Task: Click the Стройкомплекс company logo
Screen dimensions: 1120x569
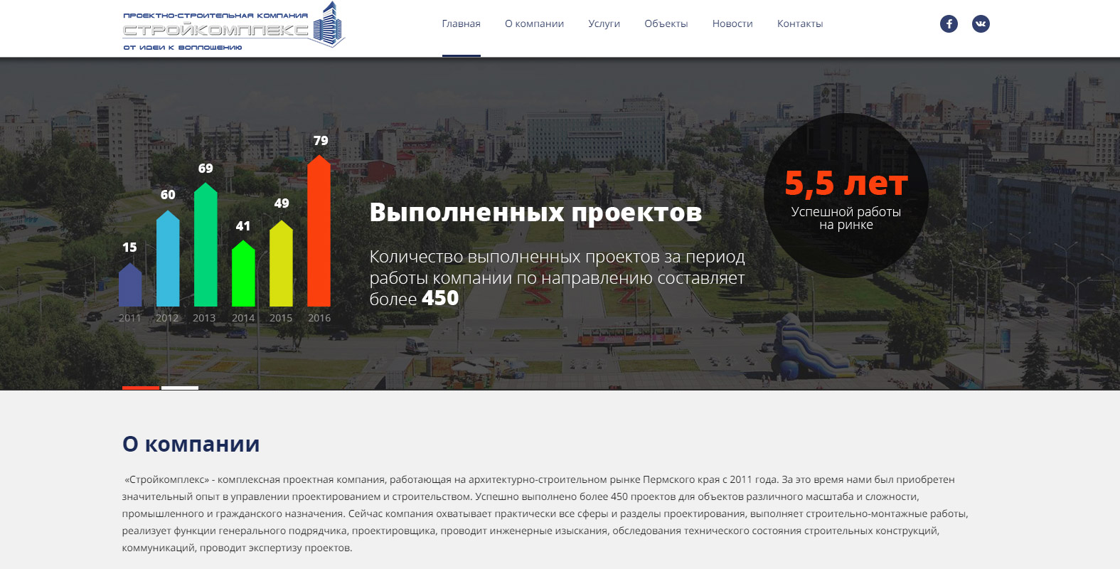Action: click(233, 27)
